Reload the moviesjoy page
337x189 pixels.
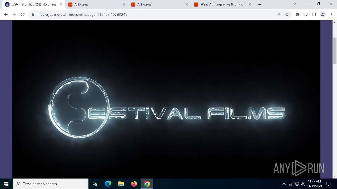23,14
